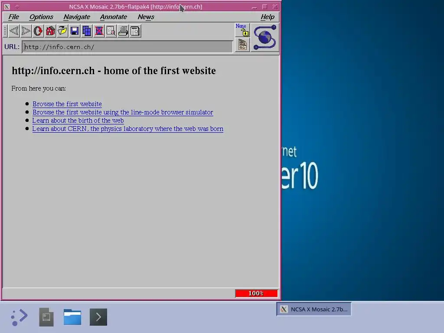
Task: Grab the dotted toolbar handle
Action: (x=5, y=31)
